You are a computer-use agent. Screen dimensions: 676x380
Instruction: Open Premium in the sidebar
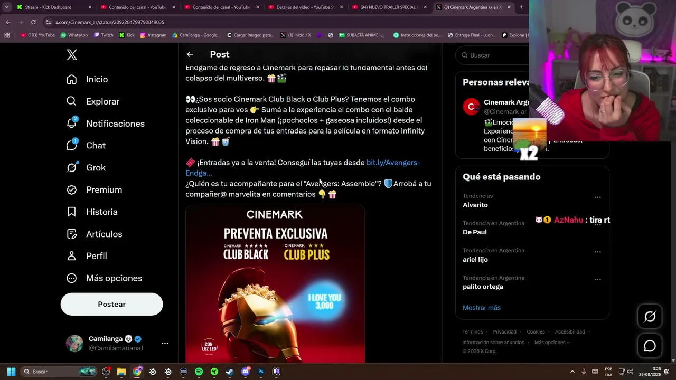pos(94,189)
